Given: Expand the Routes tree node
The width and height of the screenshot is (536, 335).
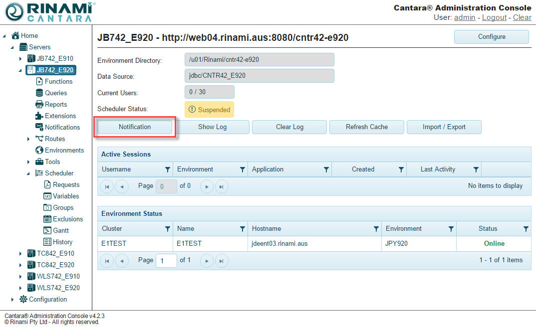Looking at the screenshot, I should (x=28, y=139).
